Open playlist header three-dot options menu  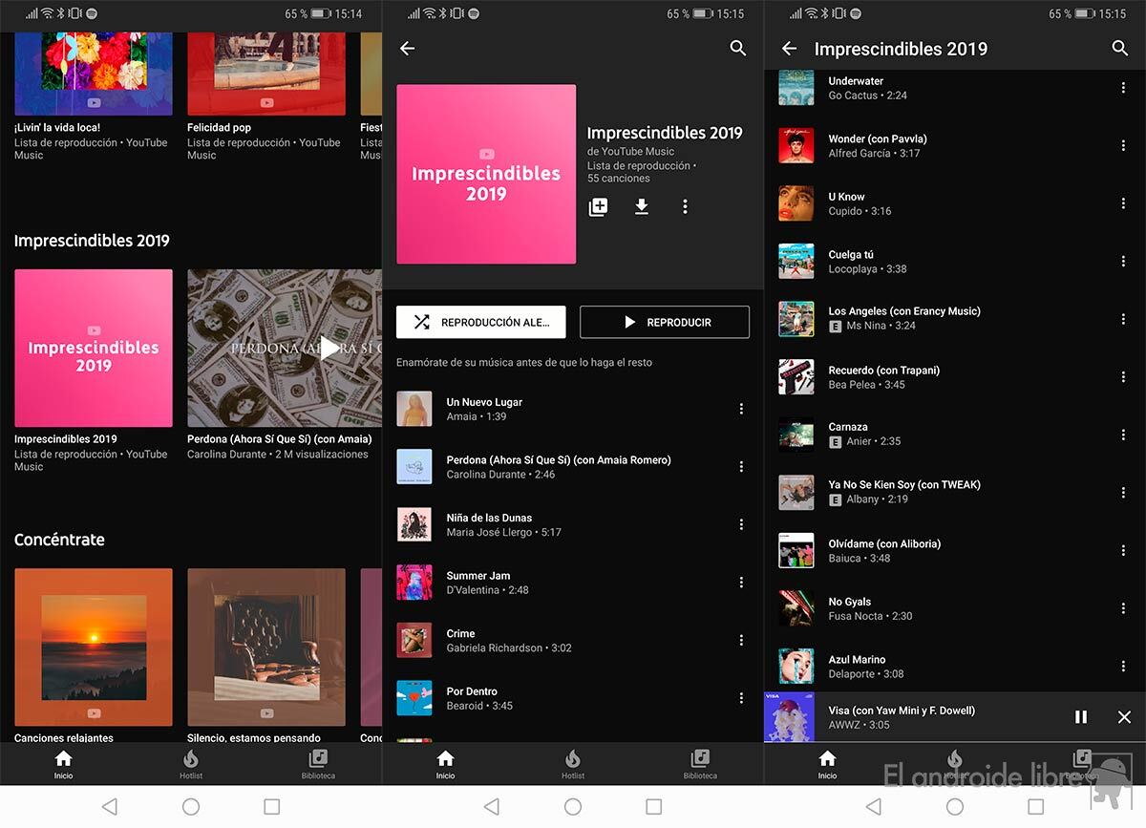685,207
